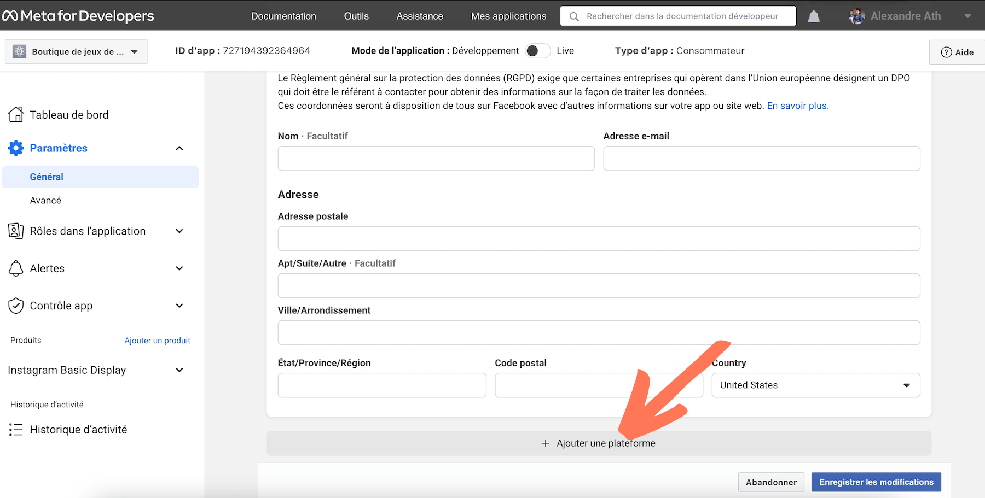The height and width of the screenshot is (498, 985).
Task: Expand Instagram Basic Display chevron
Action: [179, 370]
